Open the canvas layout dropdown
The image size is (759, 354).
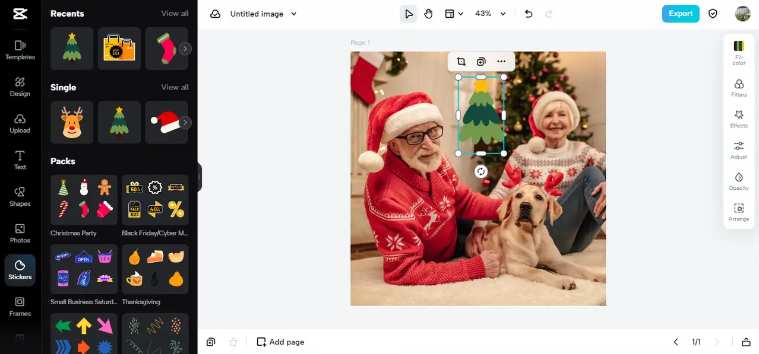(x=454, y=14)
